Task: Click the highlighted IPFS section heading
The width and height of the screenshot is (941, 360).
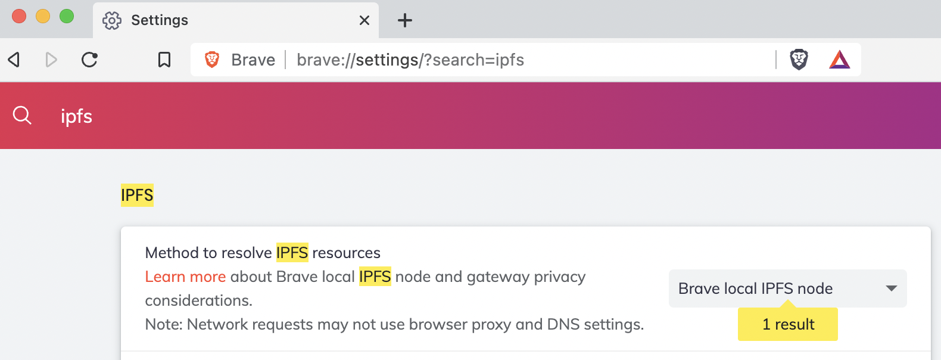Action: pos(137,195)
